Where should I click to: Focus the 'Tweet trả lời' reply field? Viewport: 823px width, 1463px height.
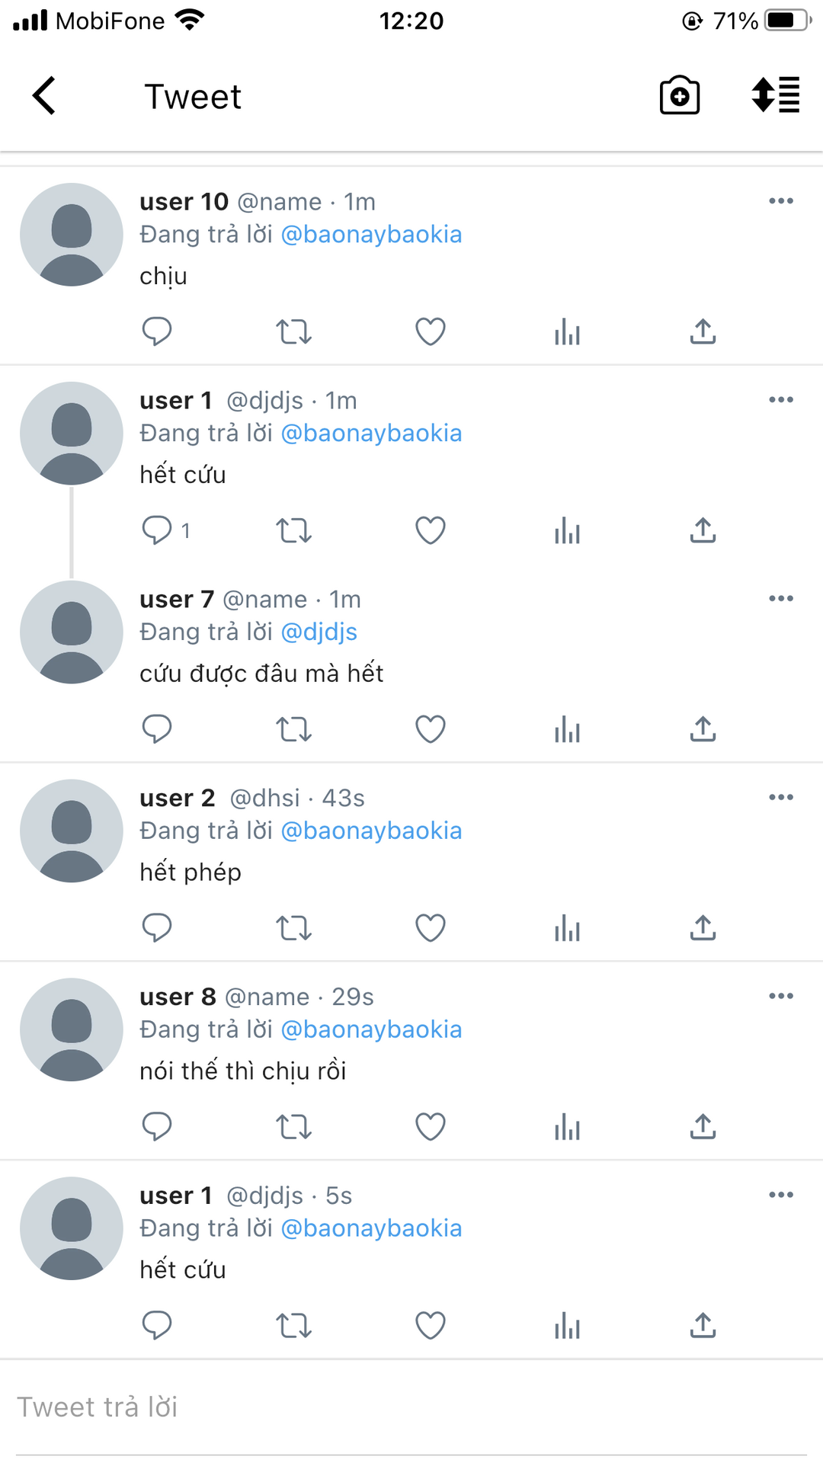point(411,1407)
